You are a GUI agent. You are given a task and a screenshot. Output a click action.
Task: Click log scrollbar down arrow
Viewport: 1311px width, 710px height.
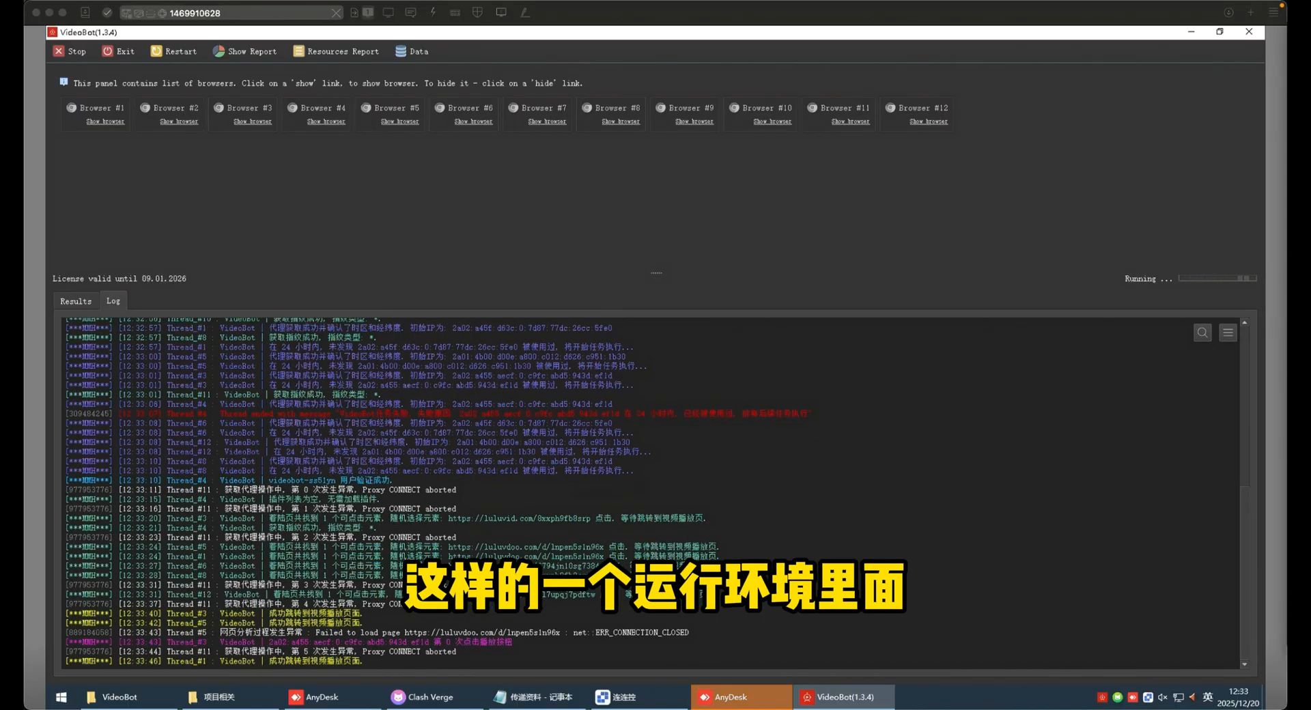click(x=1245, y=664)
